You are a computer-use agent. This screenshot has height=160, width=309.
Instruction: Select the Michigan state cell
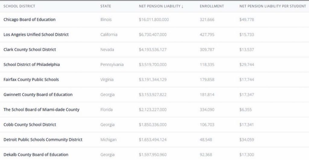(x=108, y=140)
